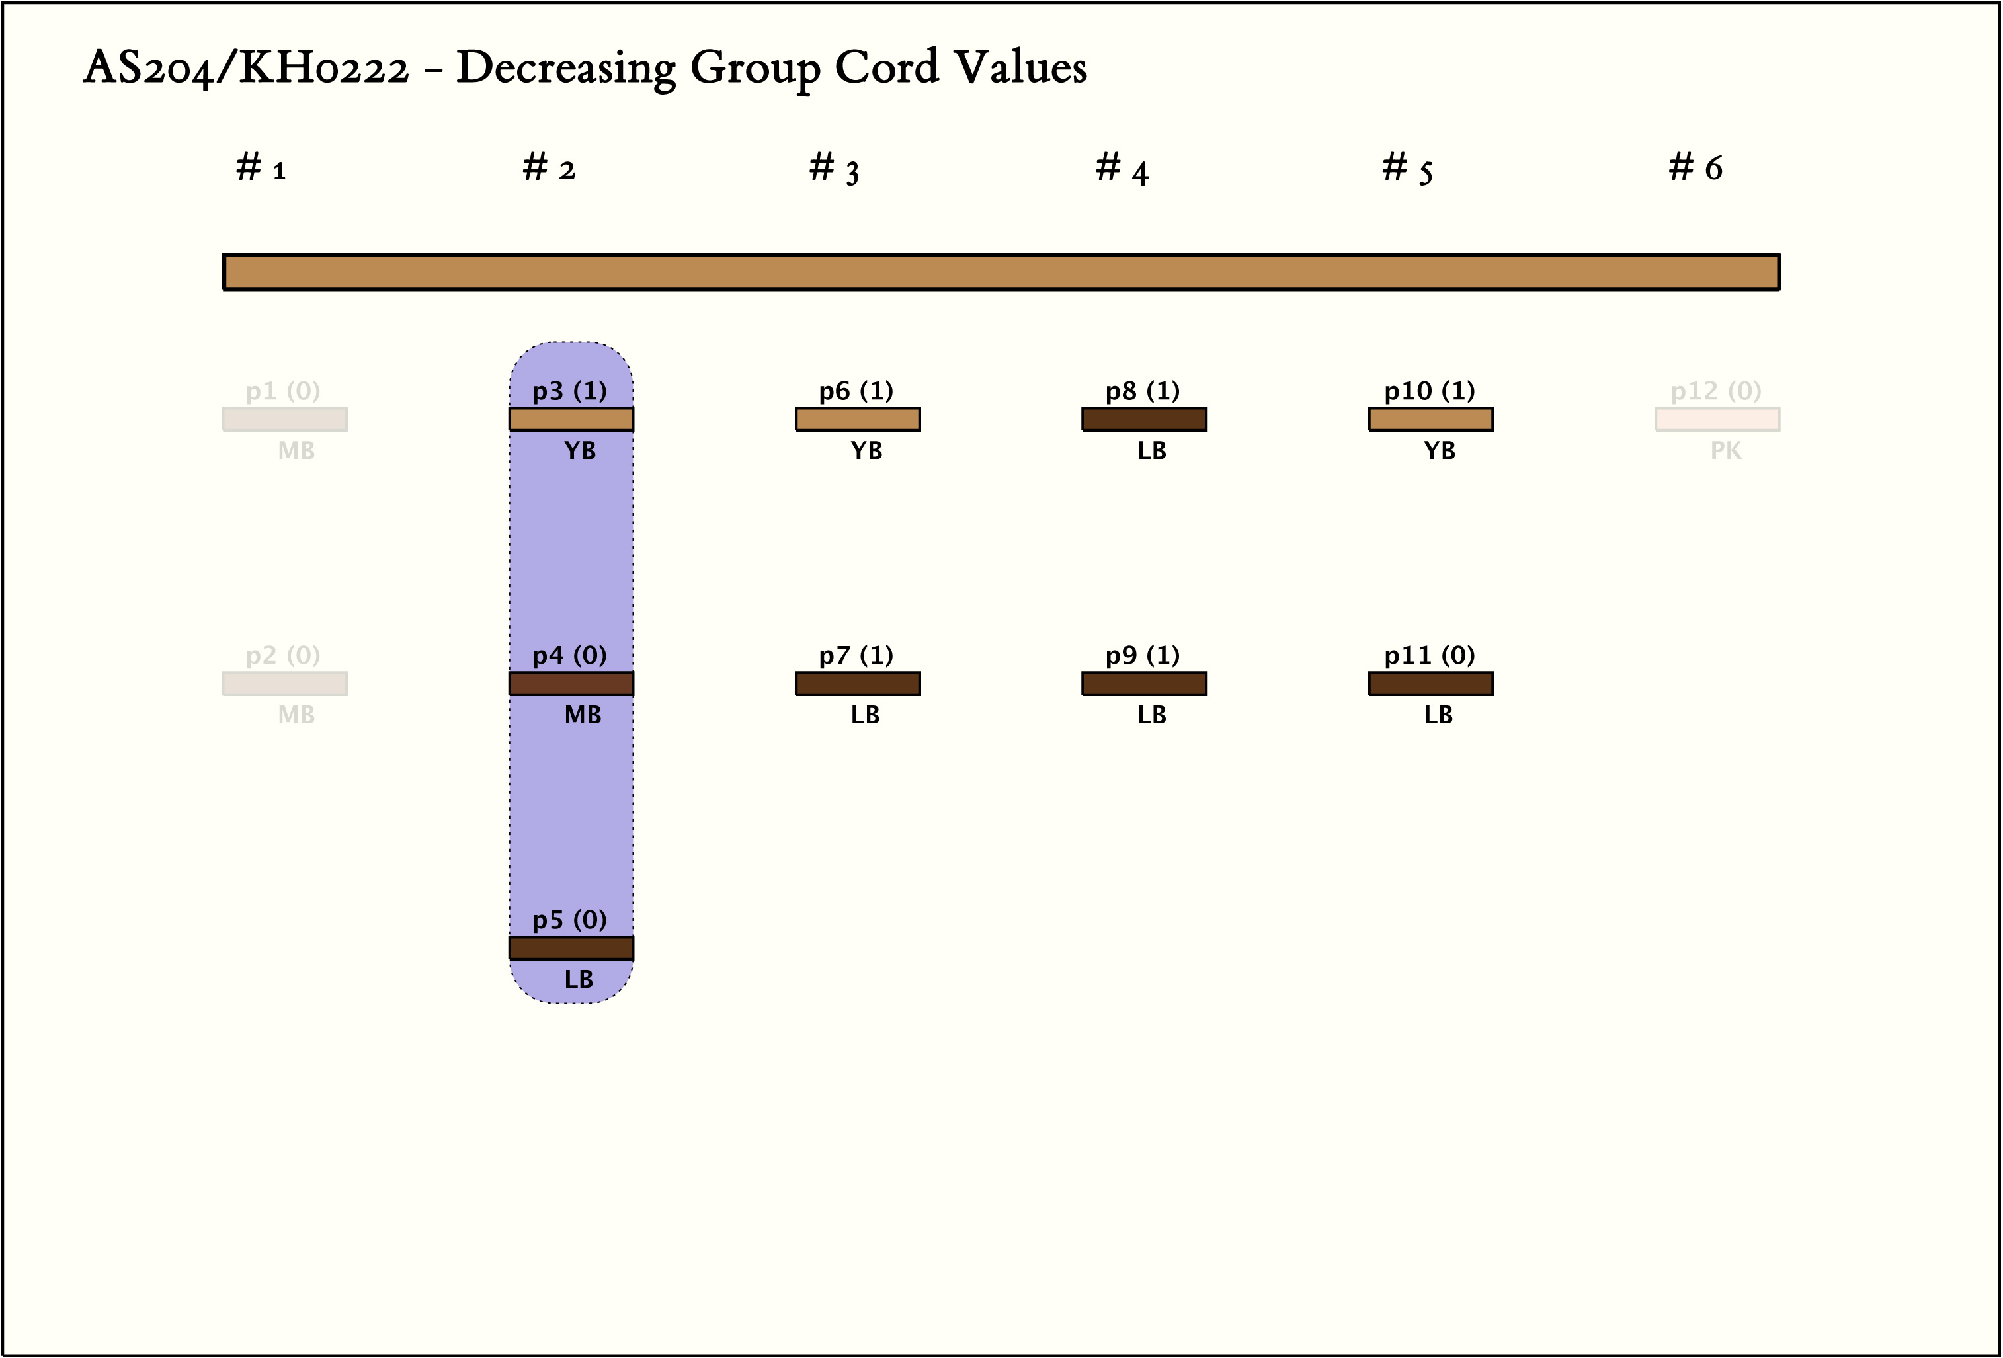2003x1358 pixels.
Task: Click the faded p2 (0) MB cord
Action: pos(284,684)
